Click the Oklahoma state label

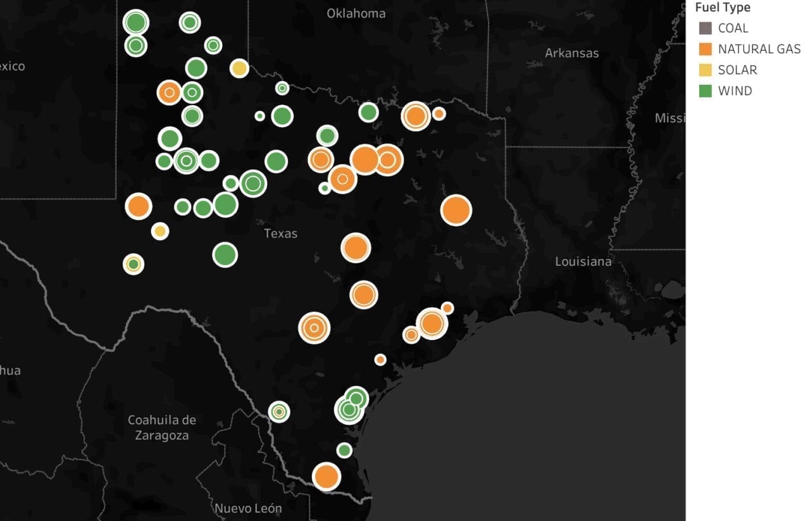(x=356, y=13)
